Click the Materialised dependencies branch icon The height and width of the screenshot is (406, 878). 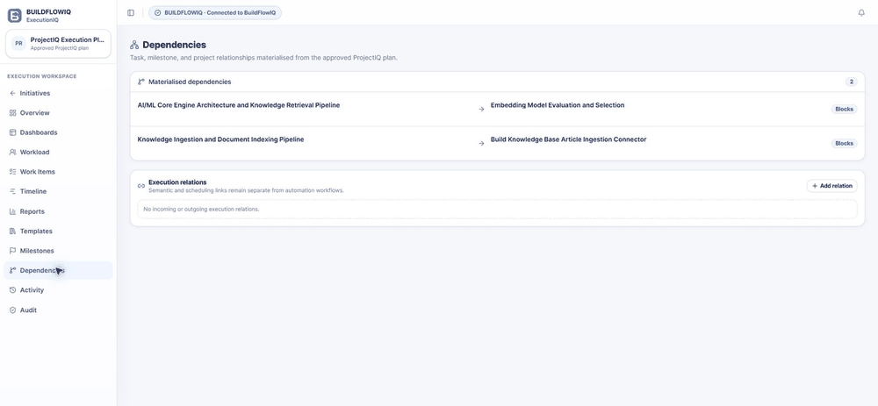[x=141, y=82]
